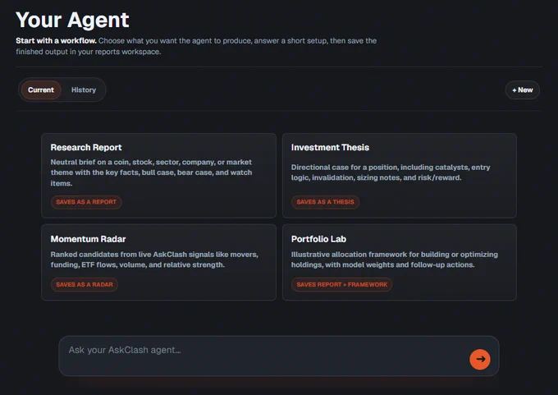Click the Research Report description starting 'Neutral brief'
The width and height of the screenshot is (558, 395).
151,172
